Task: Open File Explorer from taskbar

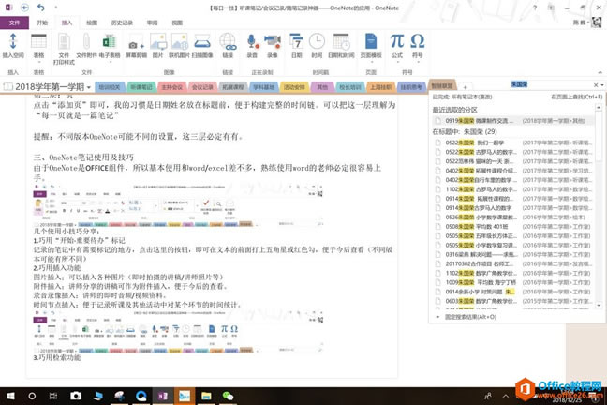Action: (206, 396)
